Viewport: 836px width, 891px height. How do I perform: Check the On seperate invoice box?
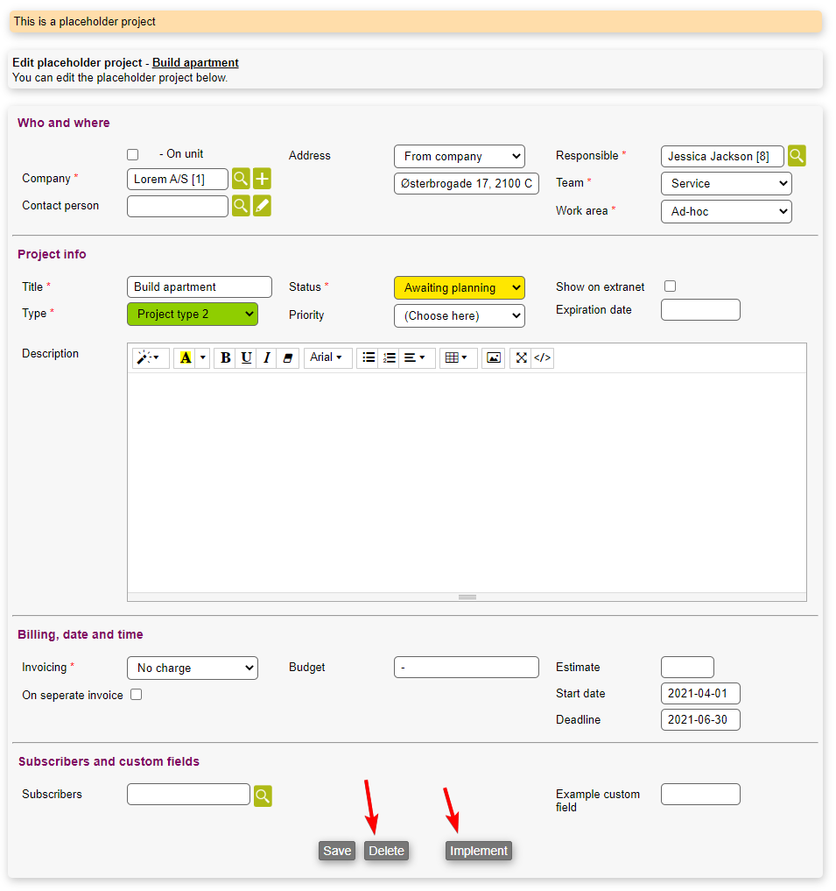[137, 695]
